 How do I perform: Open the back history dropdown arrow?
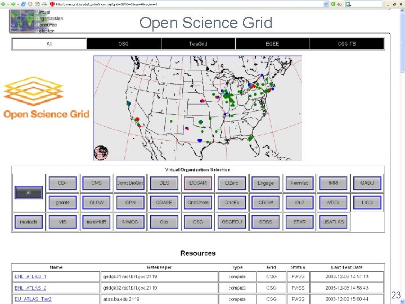click(8, 4)
